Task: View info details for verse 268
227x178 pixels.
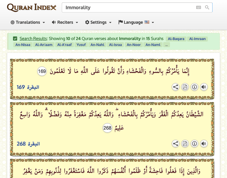Action: click(194, 144)
